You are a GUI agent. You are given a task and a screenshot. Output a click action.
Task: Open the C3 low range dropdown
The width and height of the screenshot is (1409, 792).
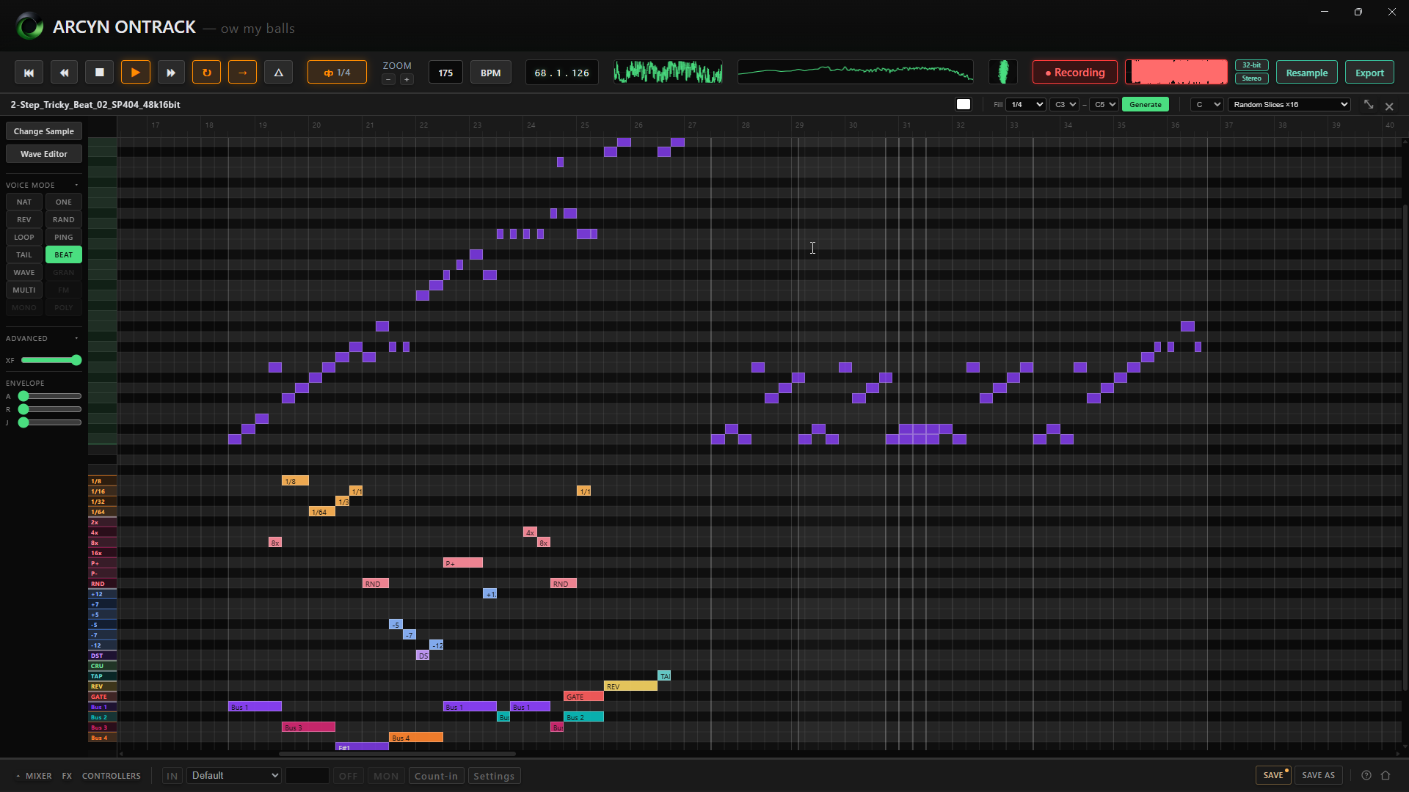1064,104
